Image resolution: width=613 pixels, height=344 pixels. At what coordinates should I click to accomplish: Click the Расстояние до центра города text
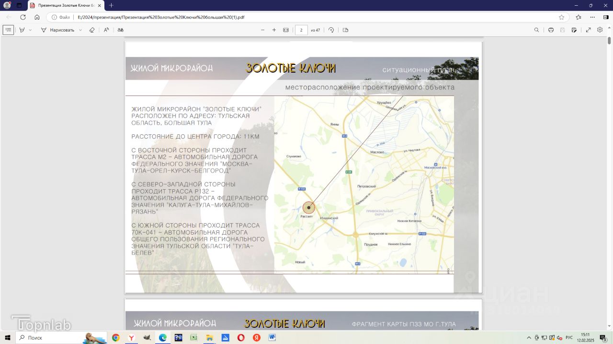(195, 137)
